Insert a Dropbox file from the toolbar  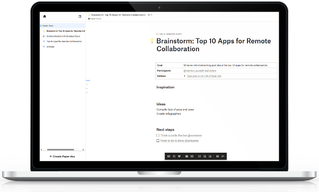180,156
